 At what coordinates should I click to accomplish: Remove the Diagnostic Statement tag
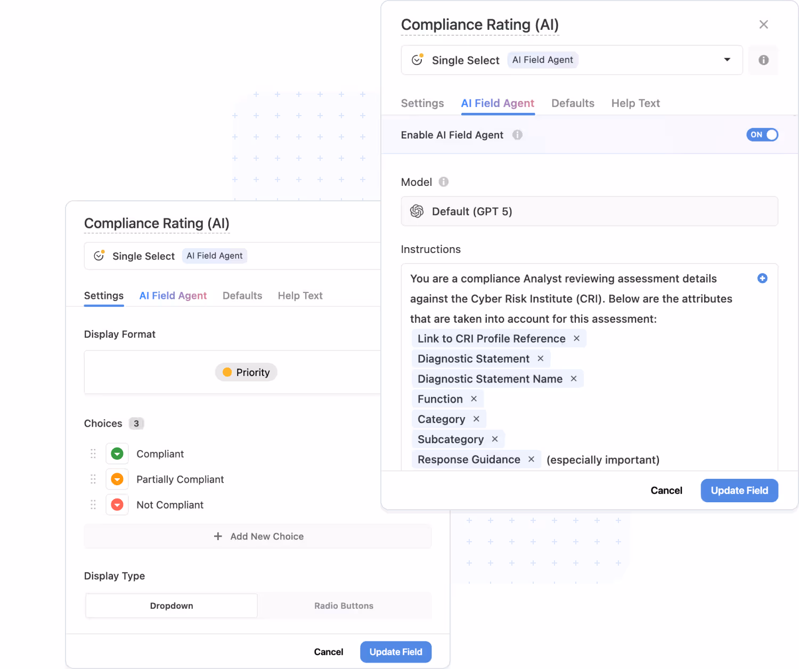click(541, 358)
